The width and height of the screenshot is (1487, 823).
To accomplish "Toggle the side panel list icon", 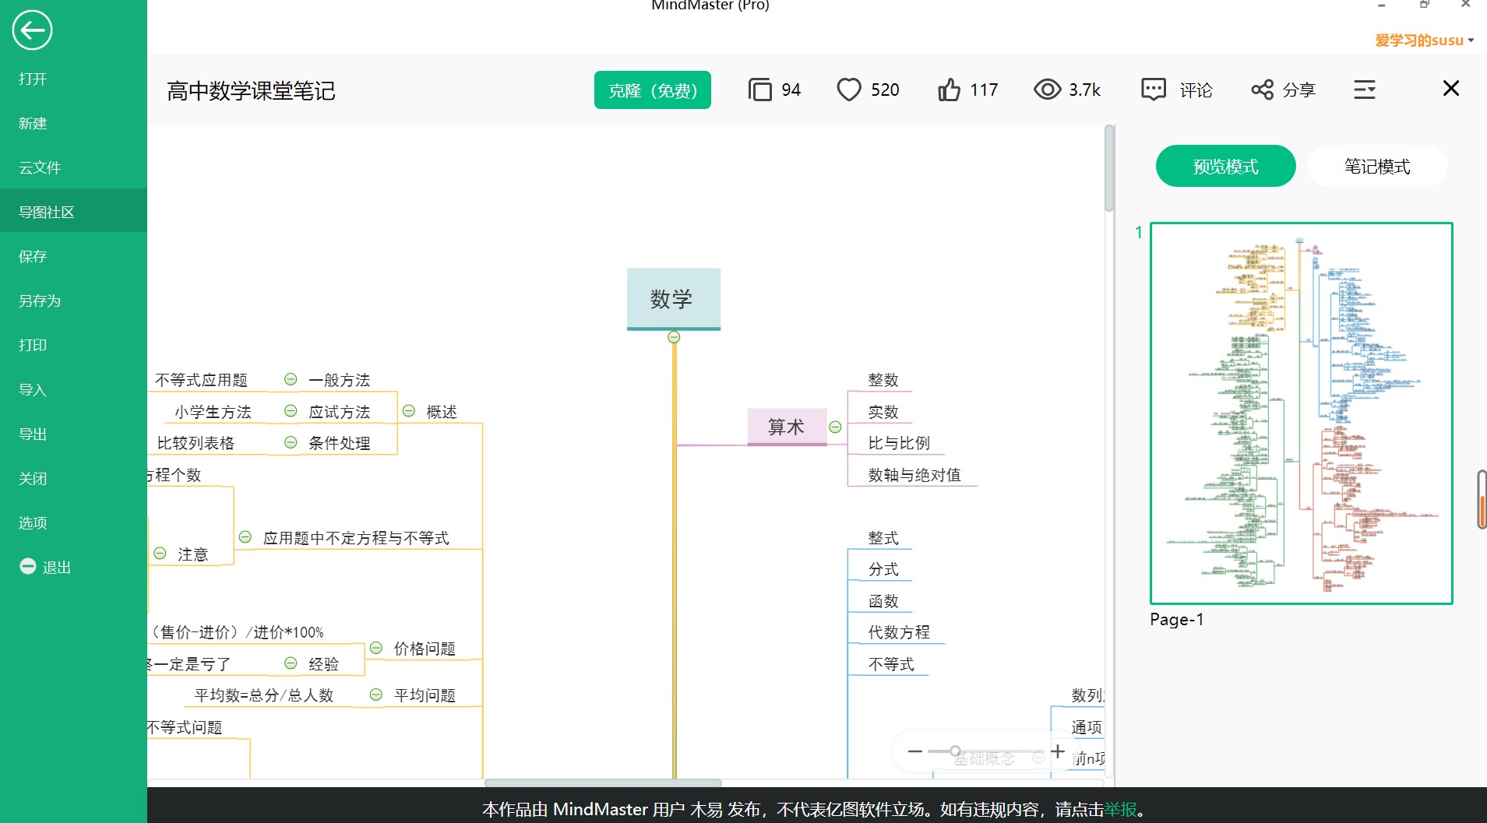I will click(1365, 90).
